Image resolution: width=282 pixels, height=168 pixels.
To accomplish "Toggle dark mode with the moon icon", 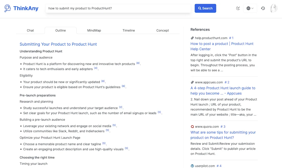I will tap(238, 8).
